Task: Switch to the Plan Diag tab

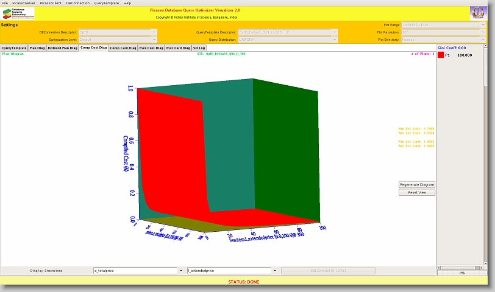Action: (37, 47)
